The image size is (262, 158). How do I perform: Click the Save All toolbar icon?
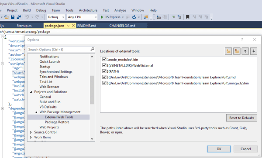pos(19,17)
